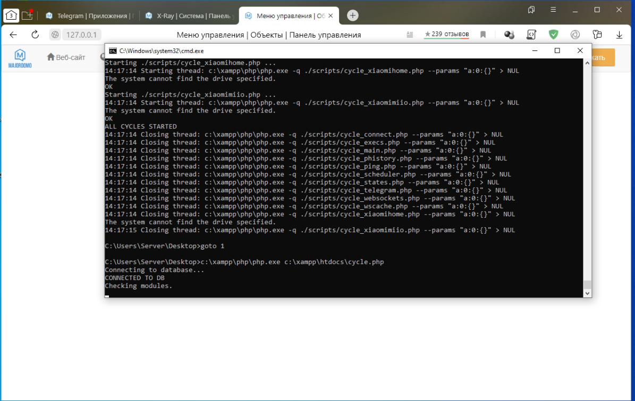Image resolution: width=635 pixels, height=401 pixels.
Task: Click the cmd.exe window title bar icon
Action: tap(113, 51)
